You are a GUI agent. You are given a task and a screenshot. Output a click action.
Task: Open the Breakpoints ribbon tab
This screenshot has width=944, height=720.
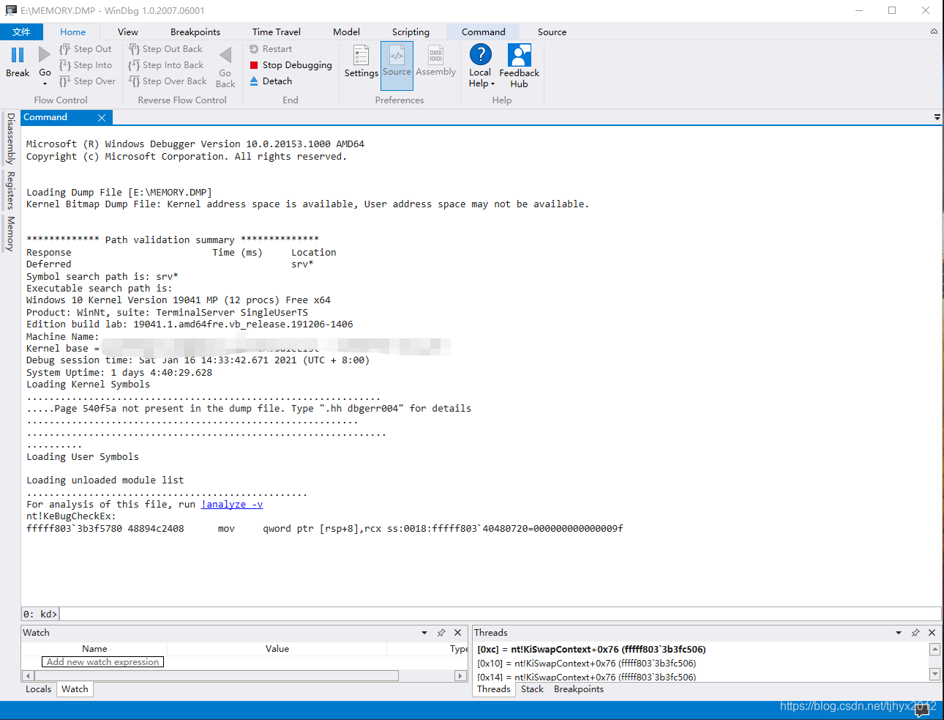[195, 31]
